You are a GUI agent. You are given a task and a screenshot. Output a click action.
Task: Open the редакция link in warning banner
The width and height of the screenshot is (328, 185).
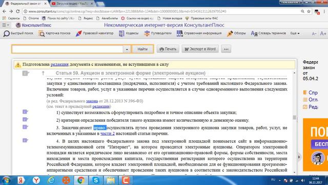point(59,64)
